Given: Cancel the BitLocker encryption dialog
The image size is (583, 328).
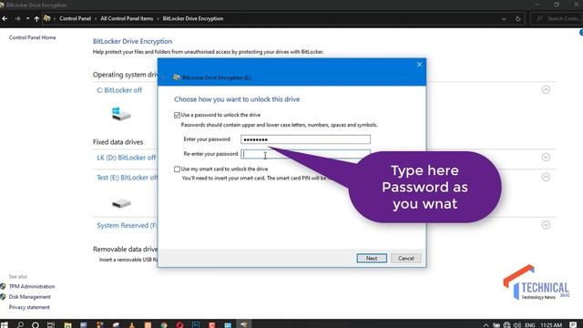Looking at the screenshot, I should click(405, 258).
